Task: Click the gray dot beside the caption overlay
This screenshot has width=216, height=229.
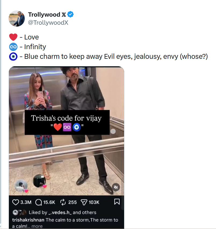Action: 113,131
